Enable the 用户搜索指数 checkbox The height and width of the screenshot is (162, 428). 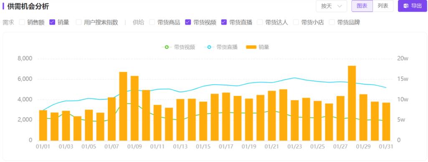[x=79, y=23]
